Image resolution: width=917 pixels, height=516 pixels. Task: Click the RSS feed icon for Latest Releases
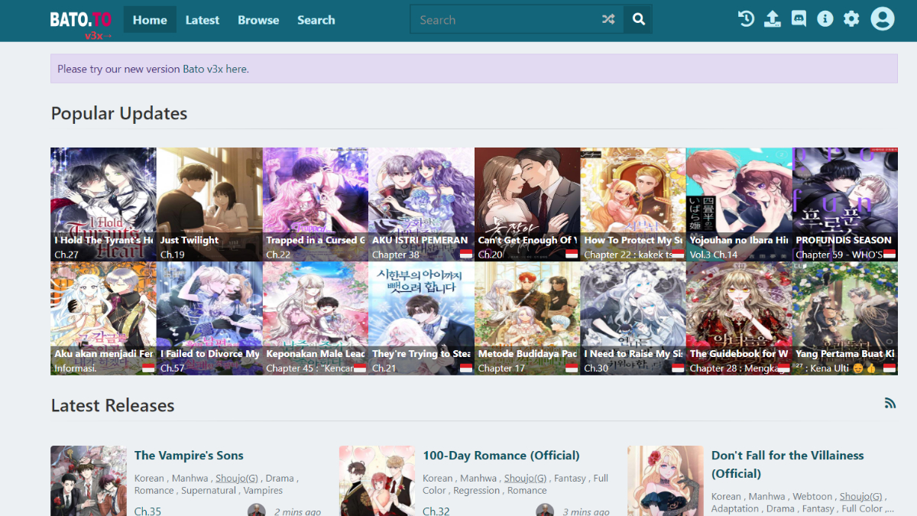(889, 404)
